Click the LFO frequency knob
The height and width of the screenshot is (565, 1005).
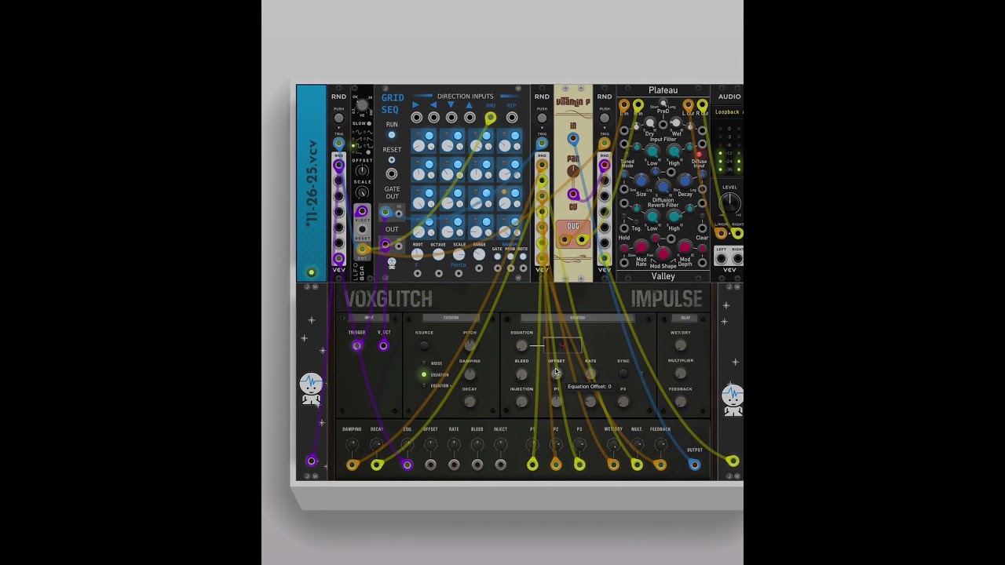[362, 105]
